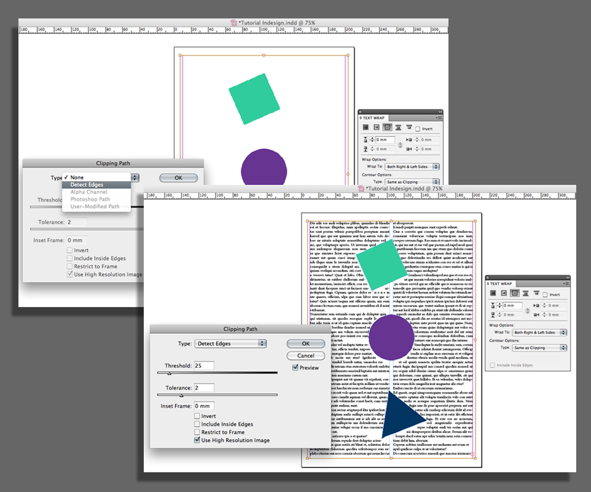Select the No Text Wrap icon
The height and width of the screenshot is (492, 591).
pos(493,294)
